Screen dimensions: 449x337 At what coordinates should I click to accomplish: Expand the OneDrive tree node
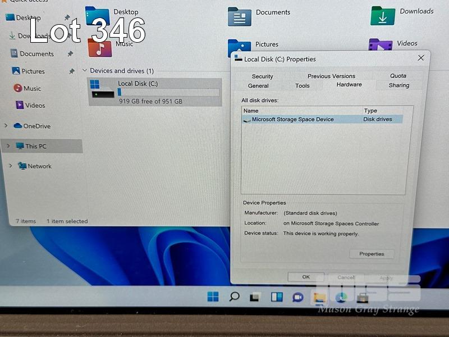[6, 126]
